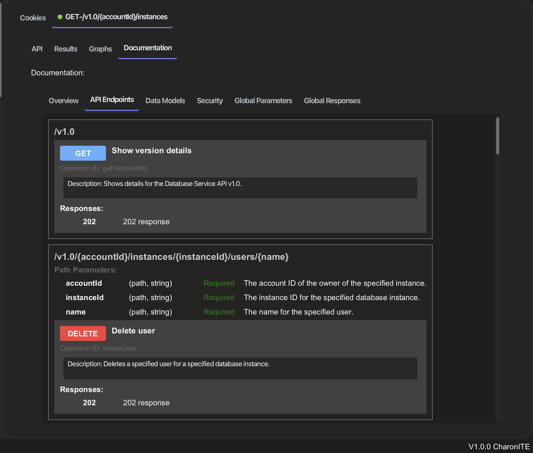Show the Graphs tab
The width and height of the screenshot is (533, 453).
(100, 49)
